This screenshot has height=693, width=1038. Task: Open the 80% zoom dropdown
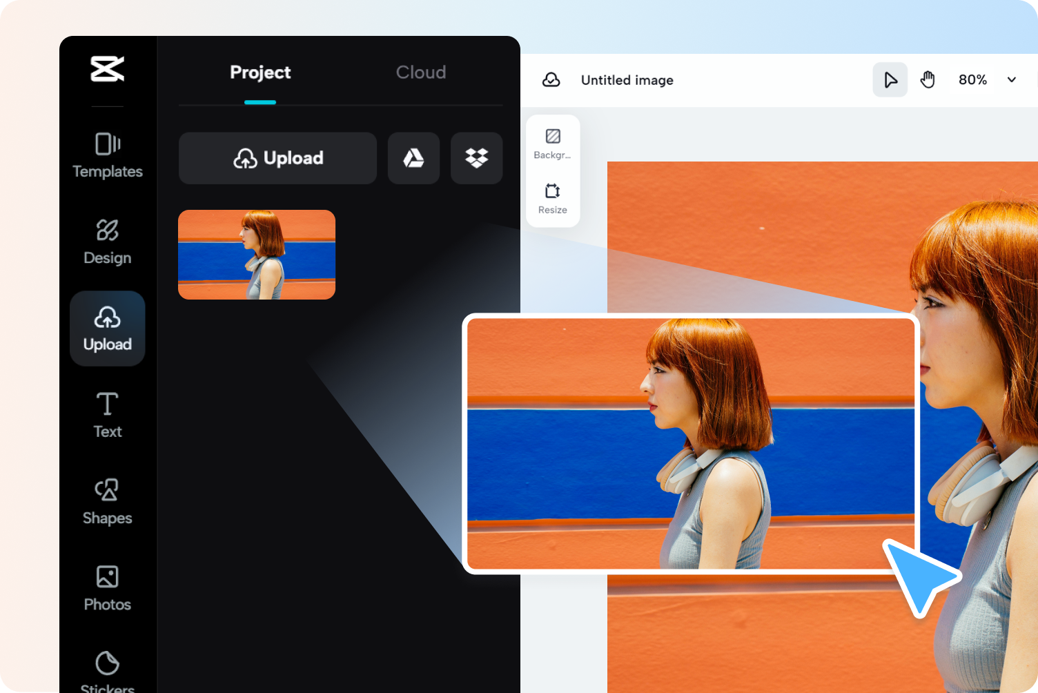coord(987,80)
